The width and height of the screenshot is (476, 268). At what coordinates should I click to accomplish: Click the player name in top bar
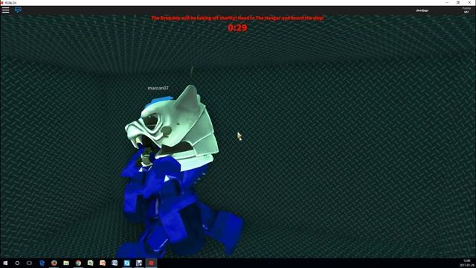coord(422,10)
